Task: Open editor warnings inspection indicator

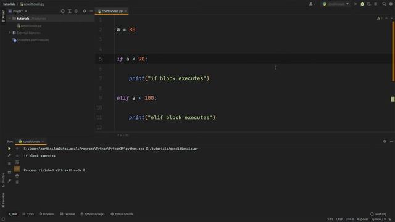Action: (x=380, y=18)
